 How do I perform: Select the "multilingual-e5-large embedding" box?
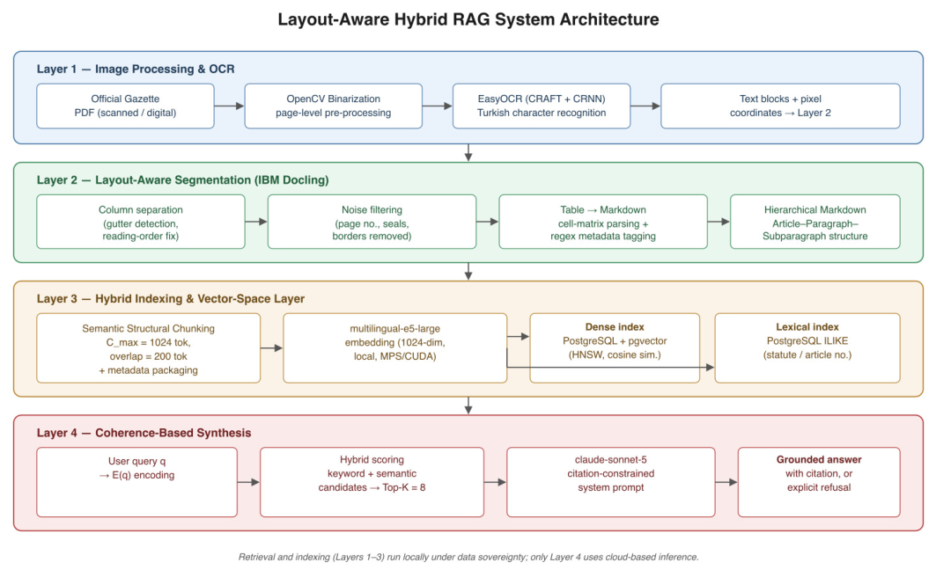tap(394, 348)
